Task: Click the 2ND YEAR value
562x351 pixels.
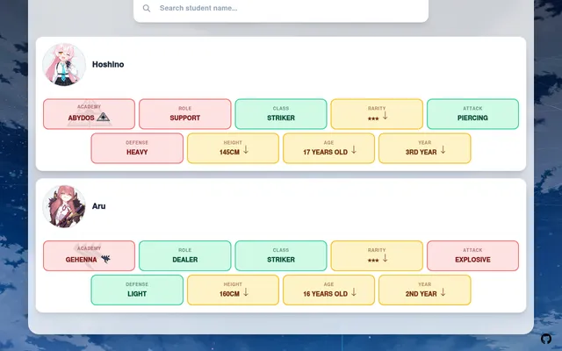Action: [421, 294]
